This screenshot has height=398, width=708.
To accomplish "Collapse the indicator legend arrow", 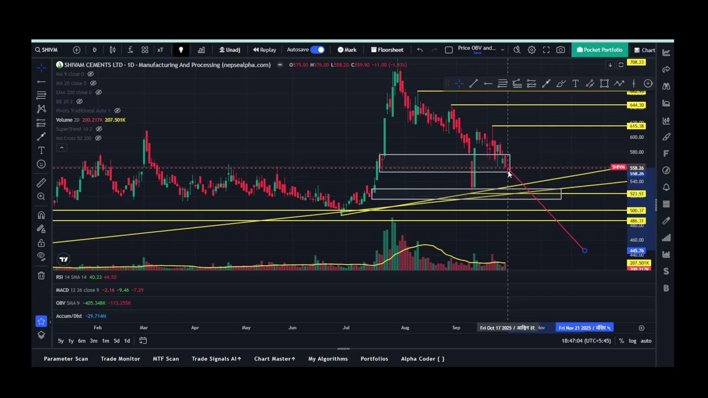I will pyautogui.click(x=61, y=147).
